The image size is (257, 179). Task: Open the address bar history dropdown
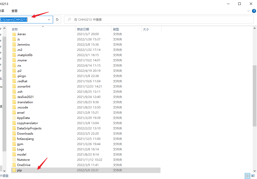pyautogui.click(x=49, y=20)
